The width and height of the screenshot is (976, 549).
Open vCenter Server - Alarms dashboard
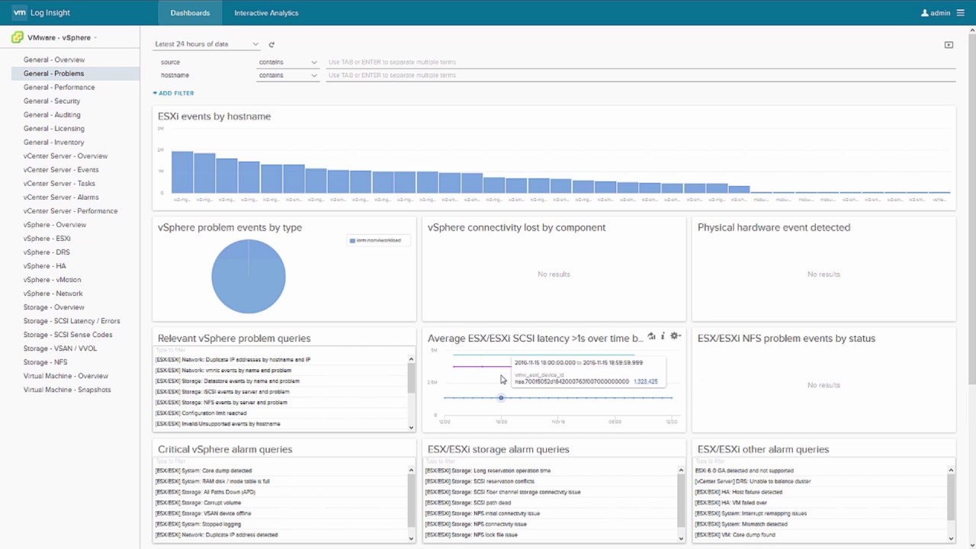click(x=61, y=197)
